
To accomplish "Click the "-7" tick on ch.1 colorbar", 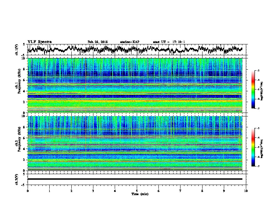I will pos(258,108).
